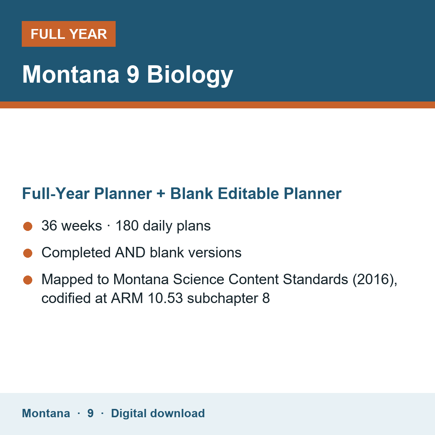This screenshot has height=435, width=435.
Task: Click the word Biology in the title
Action: click(190, 75)
